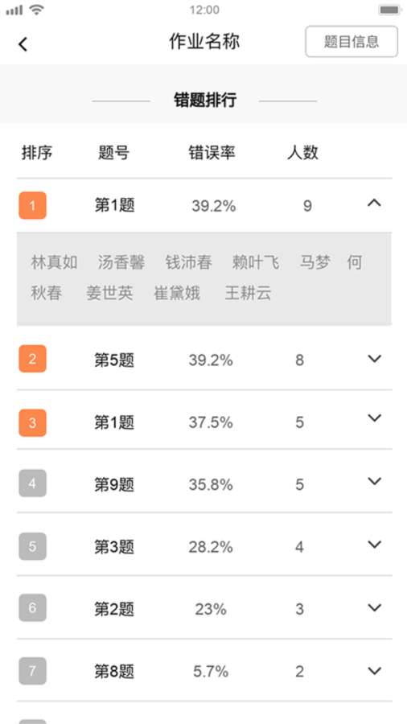Expand the 第9题 row chevron
This screenshot has width=407, height=724.
pyautogui.click(x=374, y=481)
